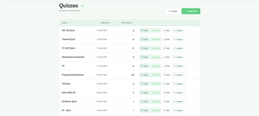The height and width of the screenshot is (116, 259).
Task: View Insights for Tasmee Quiz
Action: coord(178,39)
